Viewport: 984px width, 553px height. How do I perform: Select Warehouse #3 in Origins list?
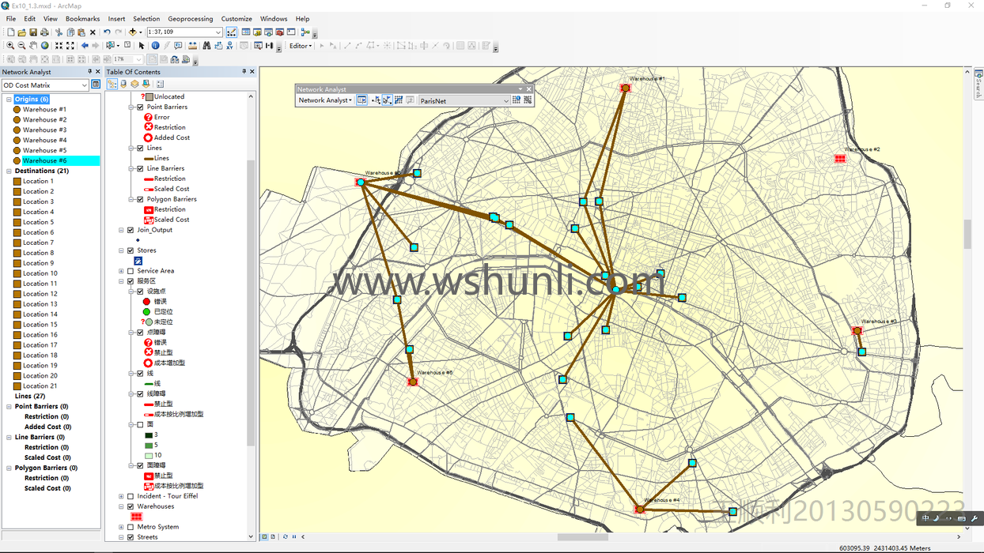tap(44, 130)
